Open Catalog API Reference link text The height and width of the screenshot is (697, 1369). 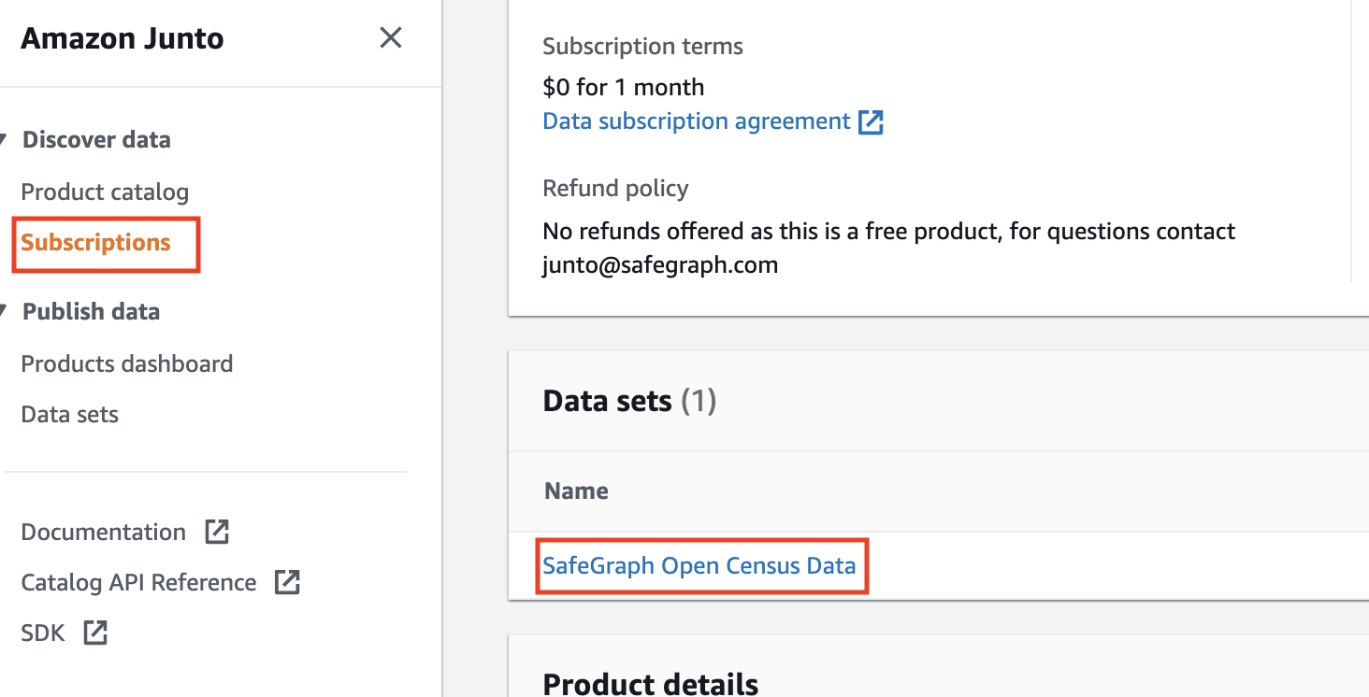pyautogui.click(x=138, y=583)
